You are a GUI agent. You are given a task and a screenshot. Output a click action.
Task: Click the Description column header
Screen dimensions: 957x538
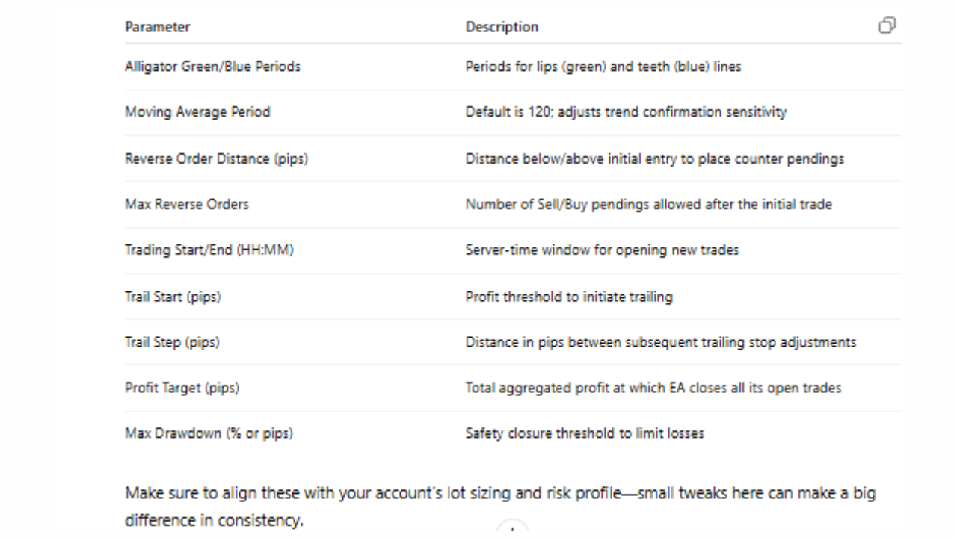point(502,27)
